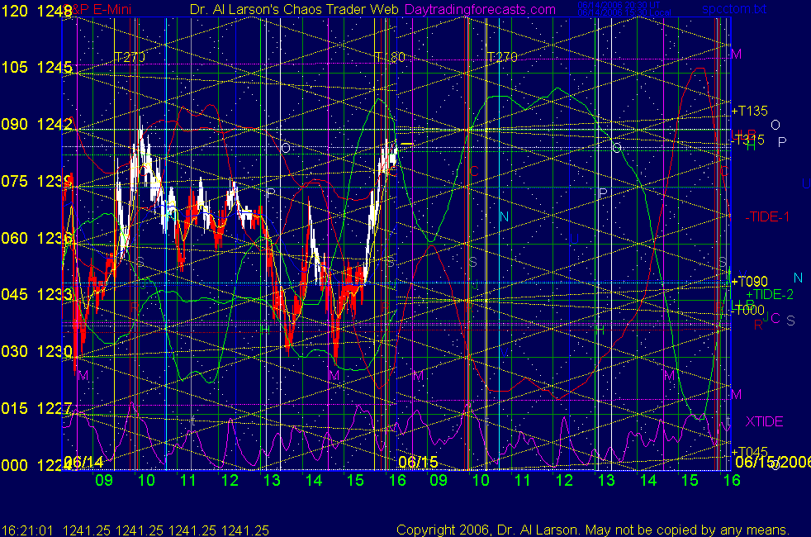Click the 105 1245 price axis label
The width and height of the screenshot is (811, 537).
[36, 67]
